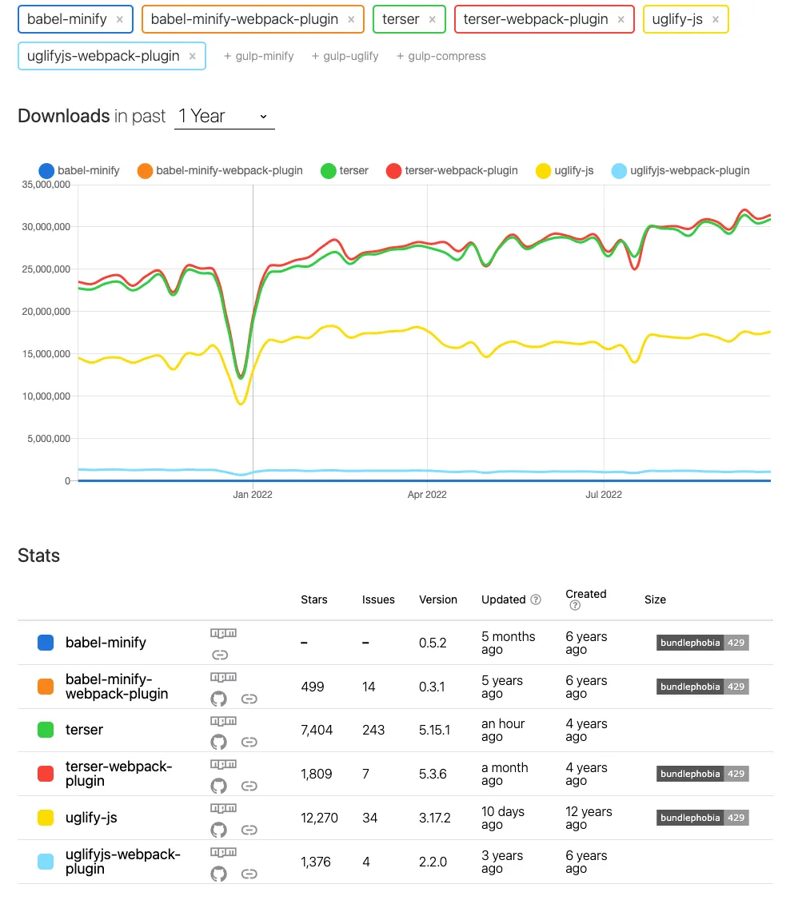Image resolution: width=798 pixels, height=900 pixels.
Task: Click terser's green color swatch in stats
Action: tap(46, 730)
